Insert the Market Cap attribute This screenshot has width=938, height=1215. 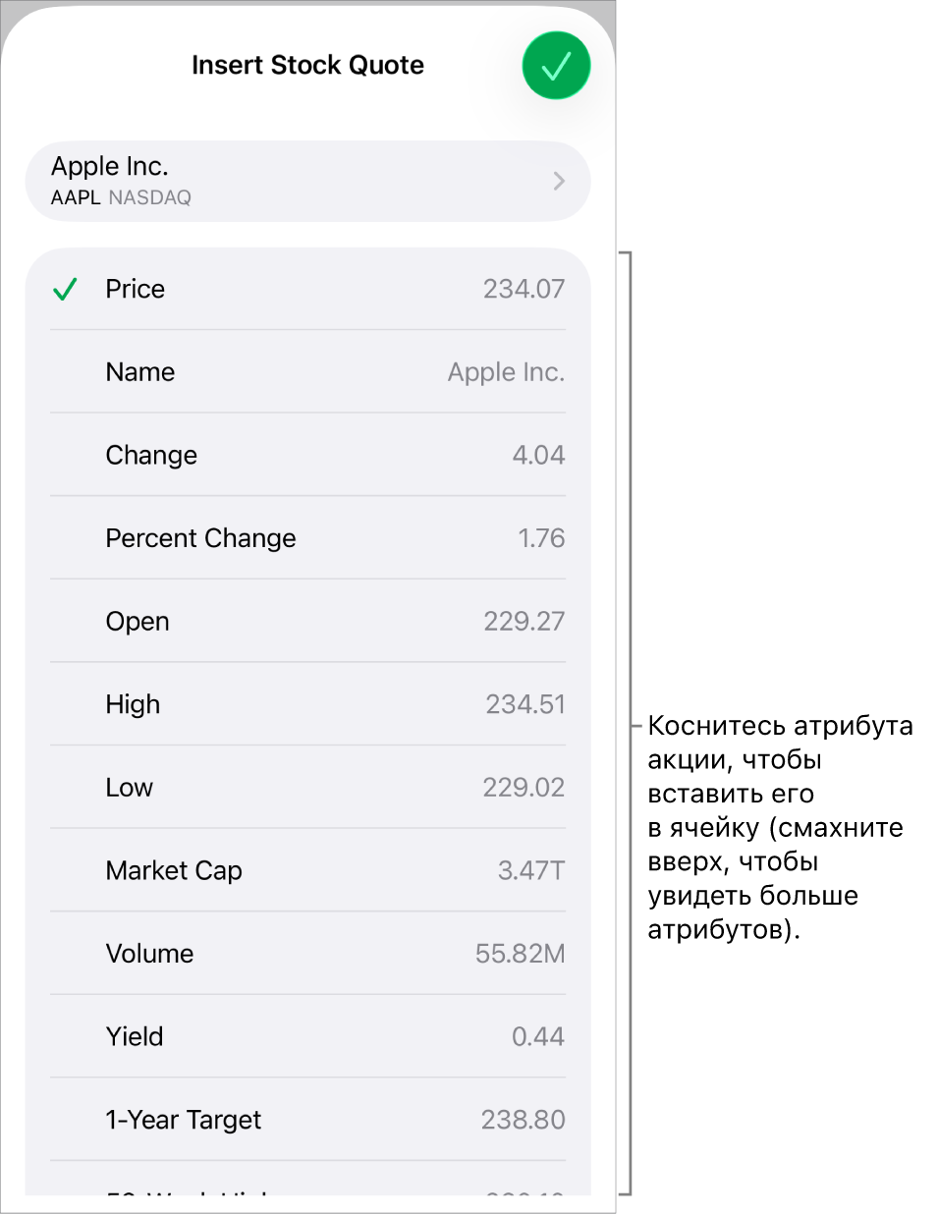(307, 870)
